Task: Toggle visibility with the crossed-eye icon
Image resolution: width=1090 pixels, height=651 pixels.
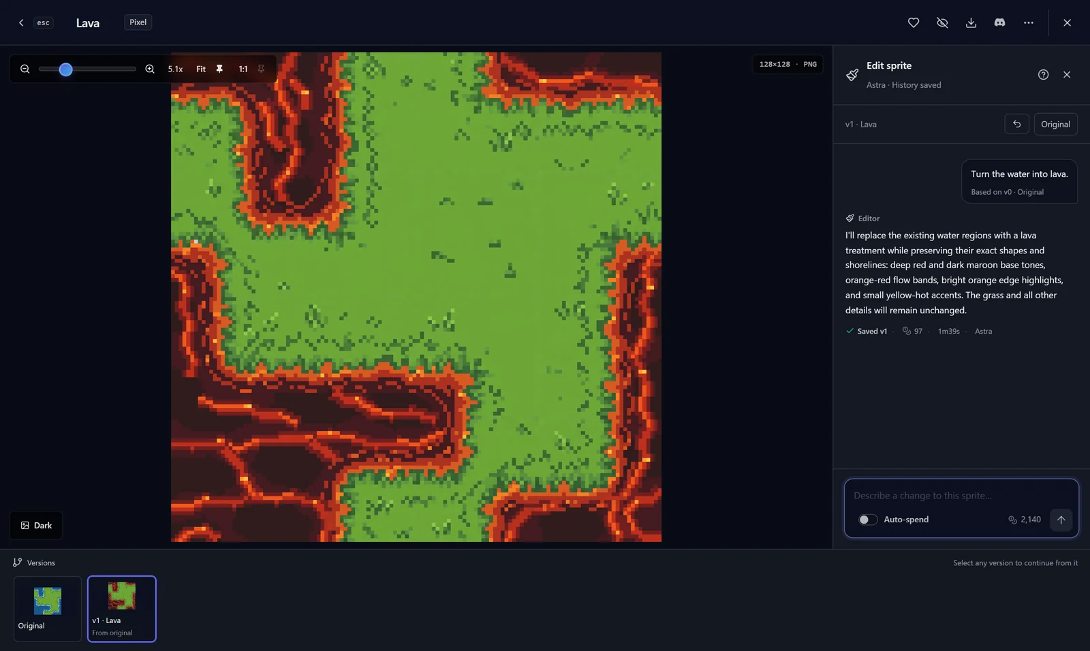Action: [942, 22]
